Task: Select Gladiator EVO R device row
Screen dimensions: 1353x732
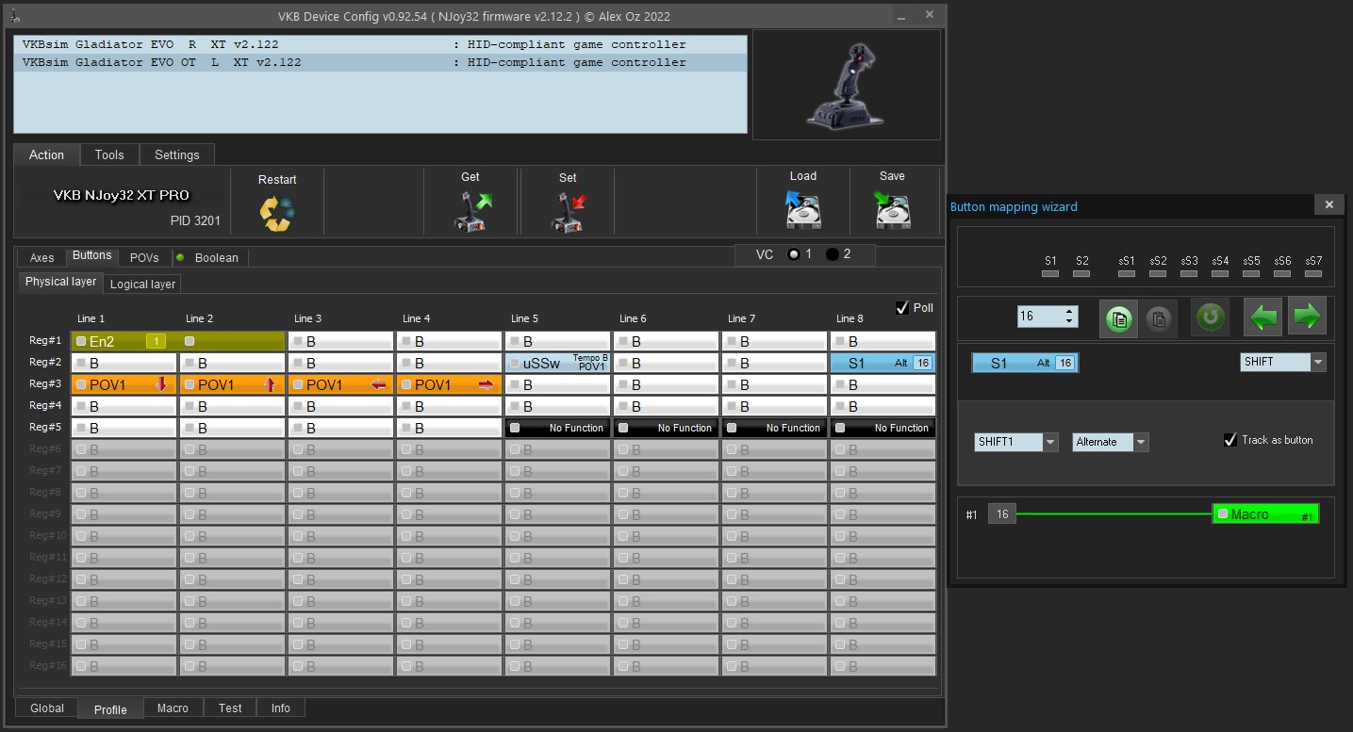Action: [x=381, y=44]
